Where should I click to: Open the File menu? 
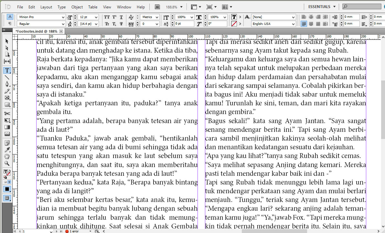point(20,7)
